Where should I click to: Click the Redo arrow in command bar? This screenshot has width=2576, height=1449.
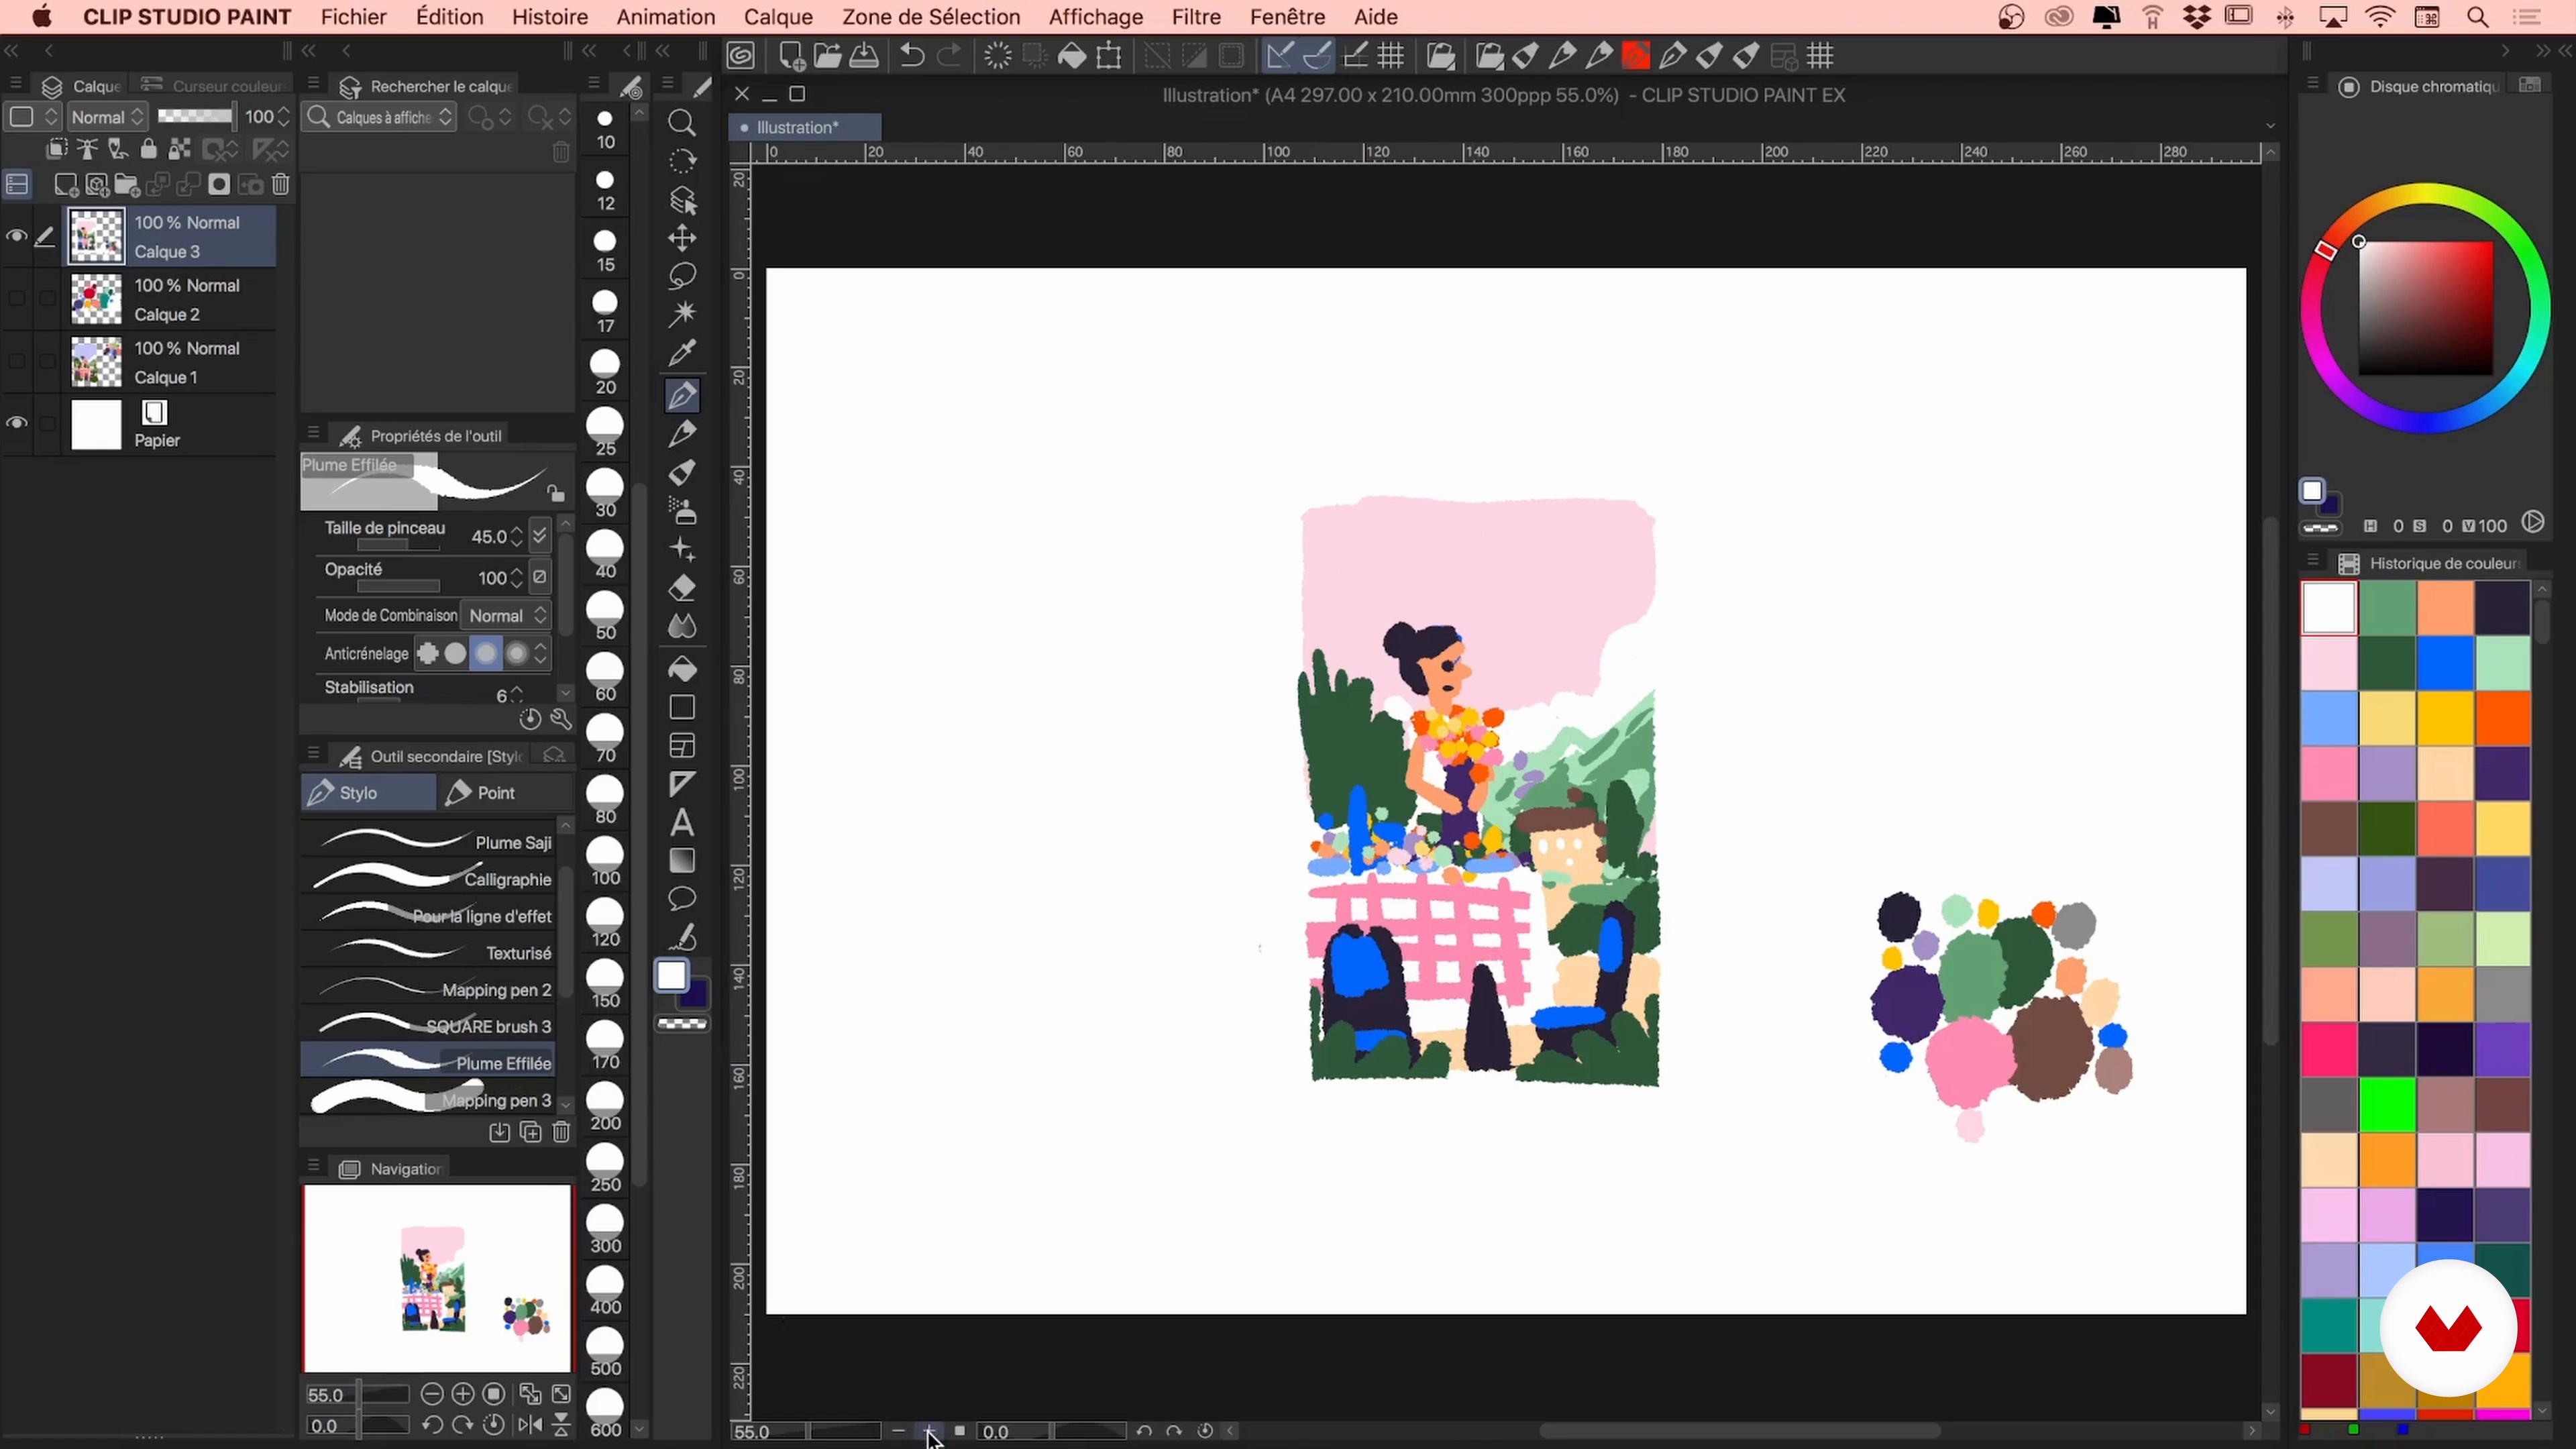(x=949, y=56)
